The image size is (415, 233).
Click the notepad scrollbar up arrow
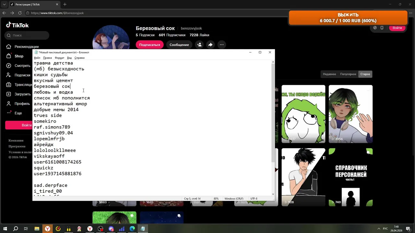pyautogui.click(x=273, y=62)
